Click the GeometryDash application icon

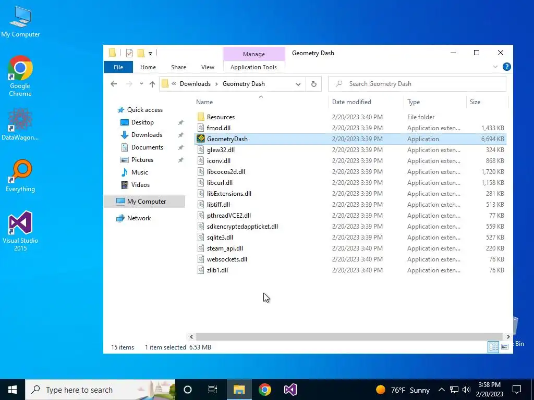click(x=201, y=139)
